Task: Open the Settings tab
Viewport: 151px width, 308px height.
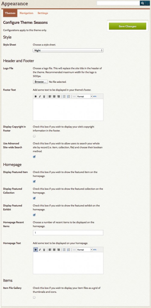Action: click(43, 13)
